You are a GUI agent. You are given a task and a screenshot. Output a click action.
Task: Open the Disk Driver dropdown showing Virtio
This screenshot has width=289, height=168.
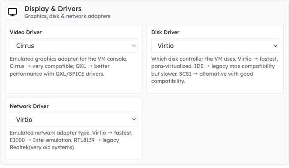point(215,46)
